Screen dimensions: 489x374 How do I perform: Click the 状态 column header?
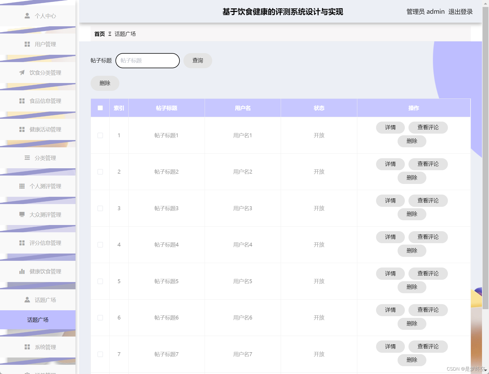click(x=319, y=108)
